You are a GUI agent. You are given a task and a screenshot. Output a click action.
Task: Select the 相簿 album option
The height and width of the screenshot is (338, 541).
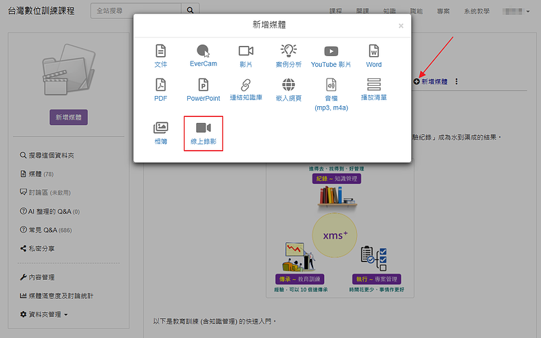160,132
